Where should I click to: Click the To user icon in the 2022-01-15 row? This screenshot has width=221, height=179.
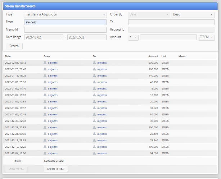[94, 75]
